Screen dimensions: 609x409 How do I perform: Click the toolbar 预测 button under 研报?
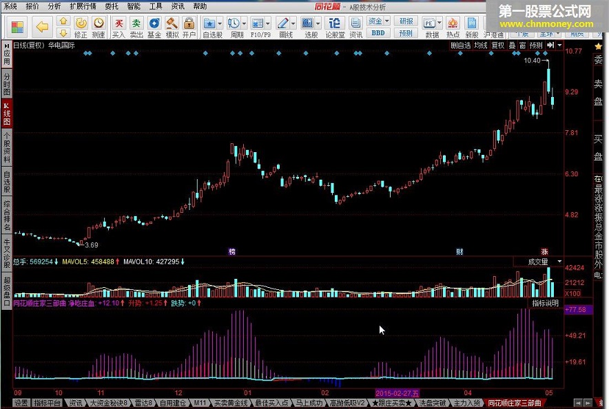(406, 33)
